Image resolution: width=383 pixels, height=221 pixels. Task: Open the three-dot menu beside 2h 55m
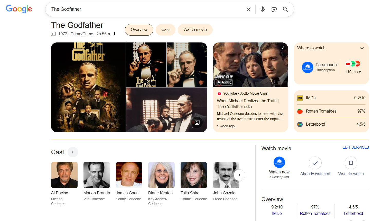coord(115,34)
